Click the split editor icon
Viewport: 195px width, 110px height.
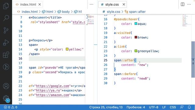[x=183, y=4]
